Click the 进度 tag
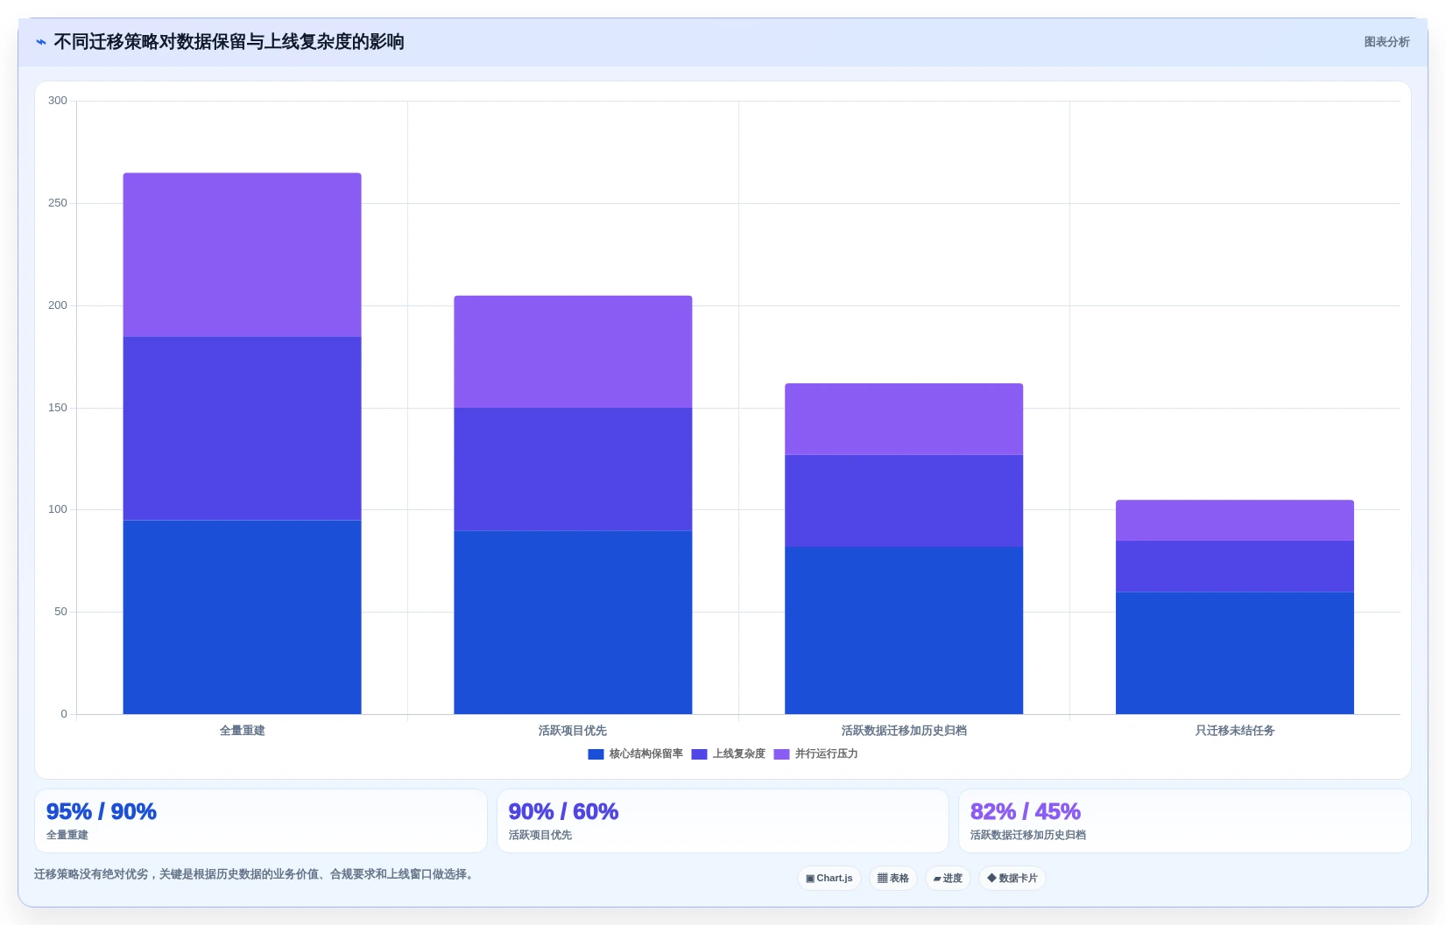The width and height of the screenshot is (1446, 925). click(x=948, y=878)
